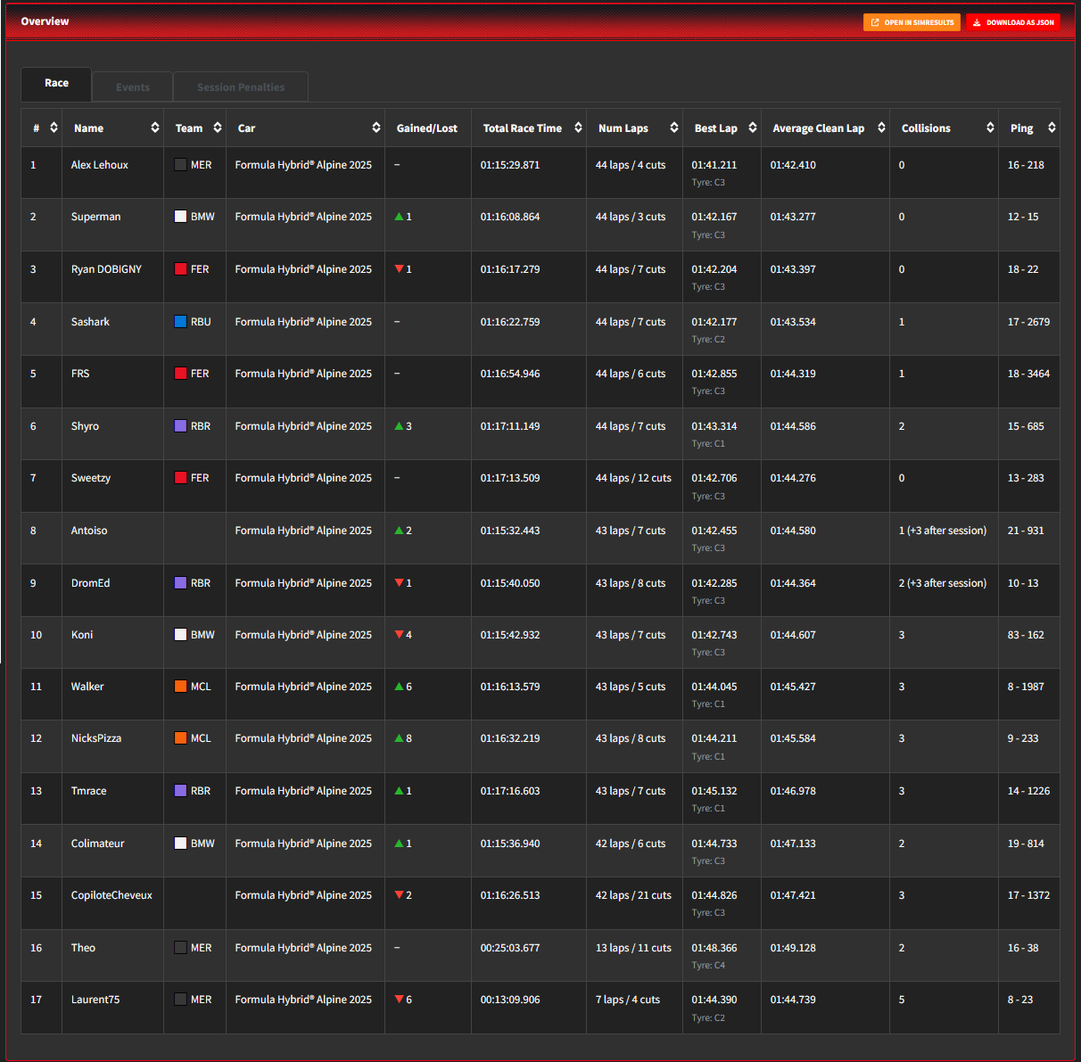Click the Gained/Lost column header
The image size is (1081, 1062).
(x=426, y=128)
